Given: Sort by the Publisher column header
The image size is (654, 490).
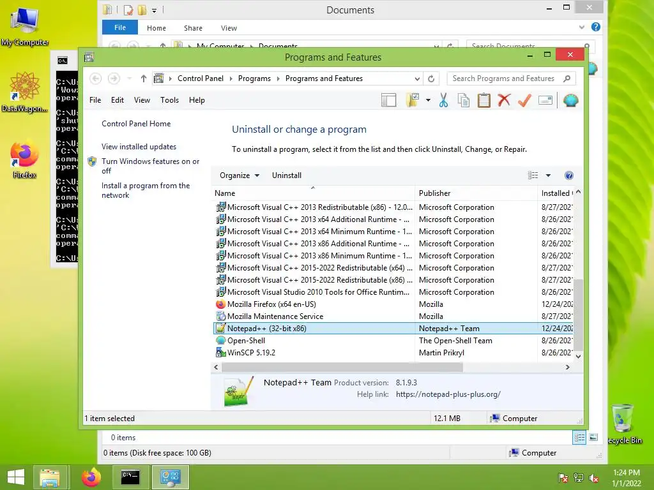Looking at the screenshot, I should 476,193.
